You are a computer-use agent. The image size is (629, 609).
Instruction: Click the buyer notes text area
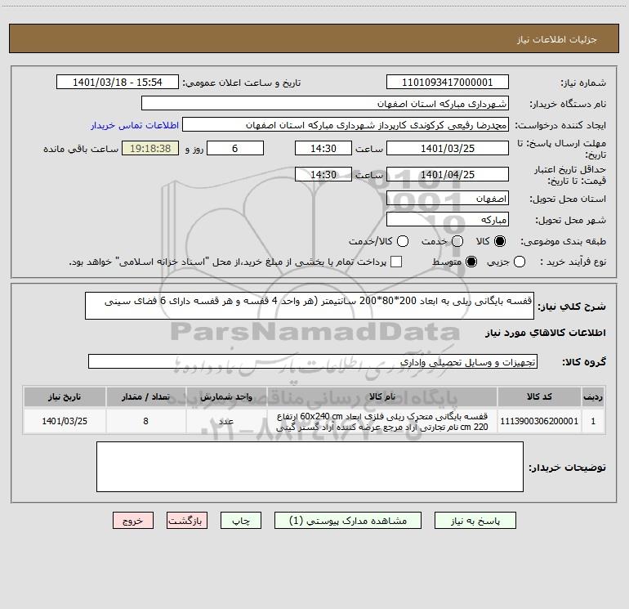[310, 467]
